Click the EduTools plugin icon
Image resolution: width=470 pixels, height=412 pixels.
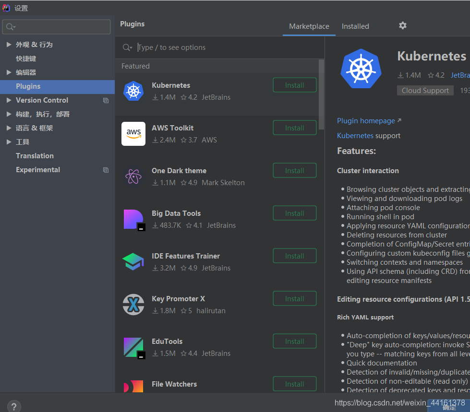(x=134, y=348)
